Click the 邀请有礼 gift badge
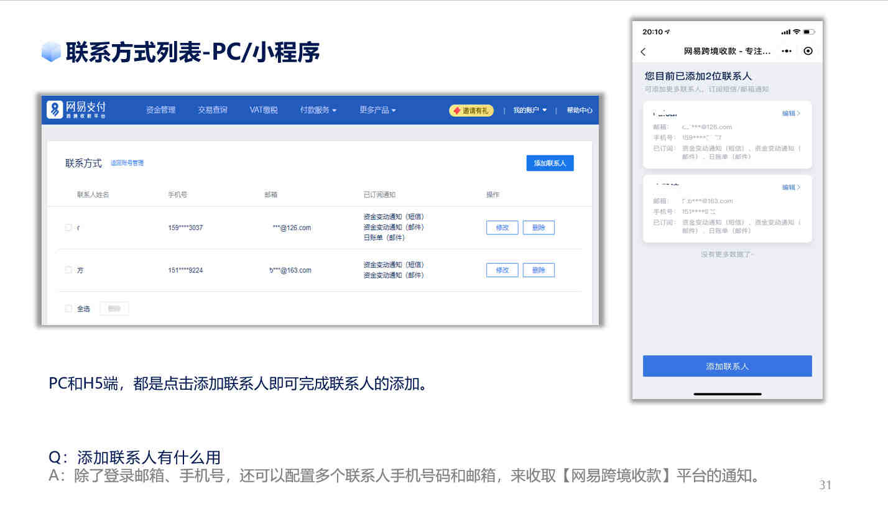This screenshot has height=506, width=888. point(471,111)
